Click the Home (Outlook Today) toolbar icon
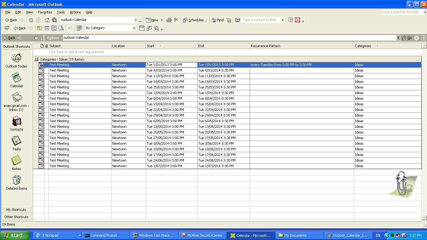This screenshot has width=427, height=240. point(47,20)
